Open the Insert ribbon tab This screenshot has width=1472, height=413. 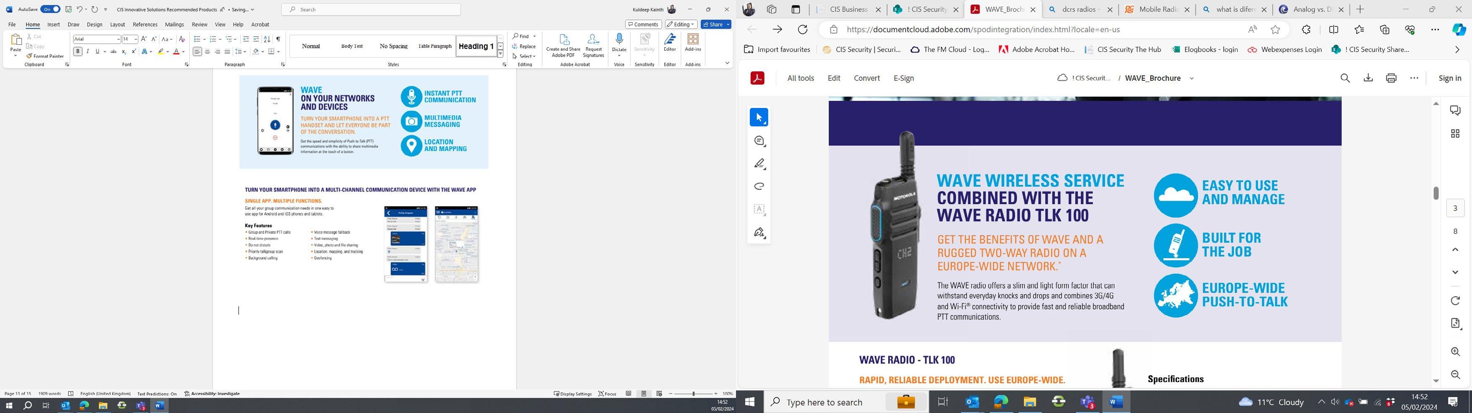54,25
